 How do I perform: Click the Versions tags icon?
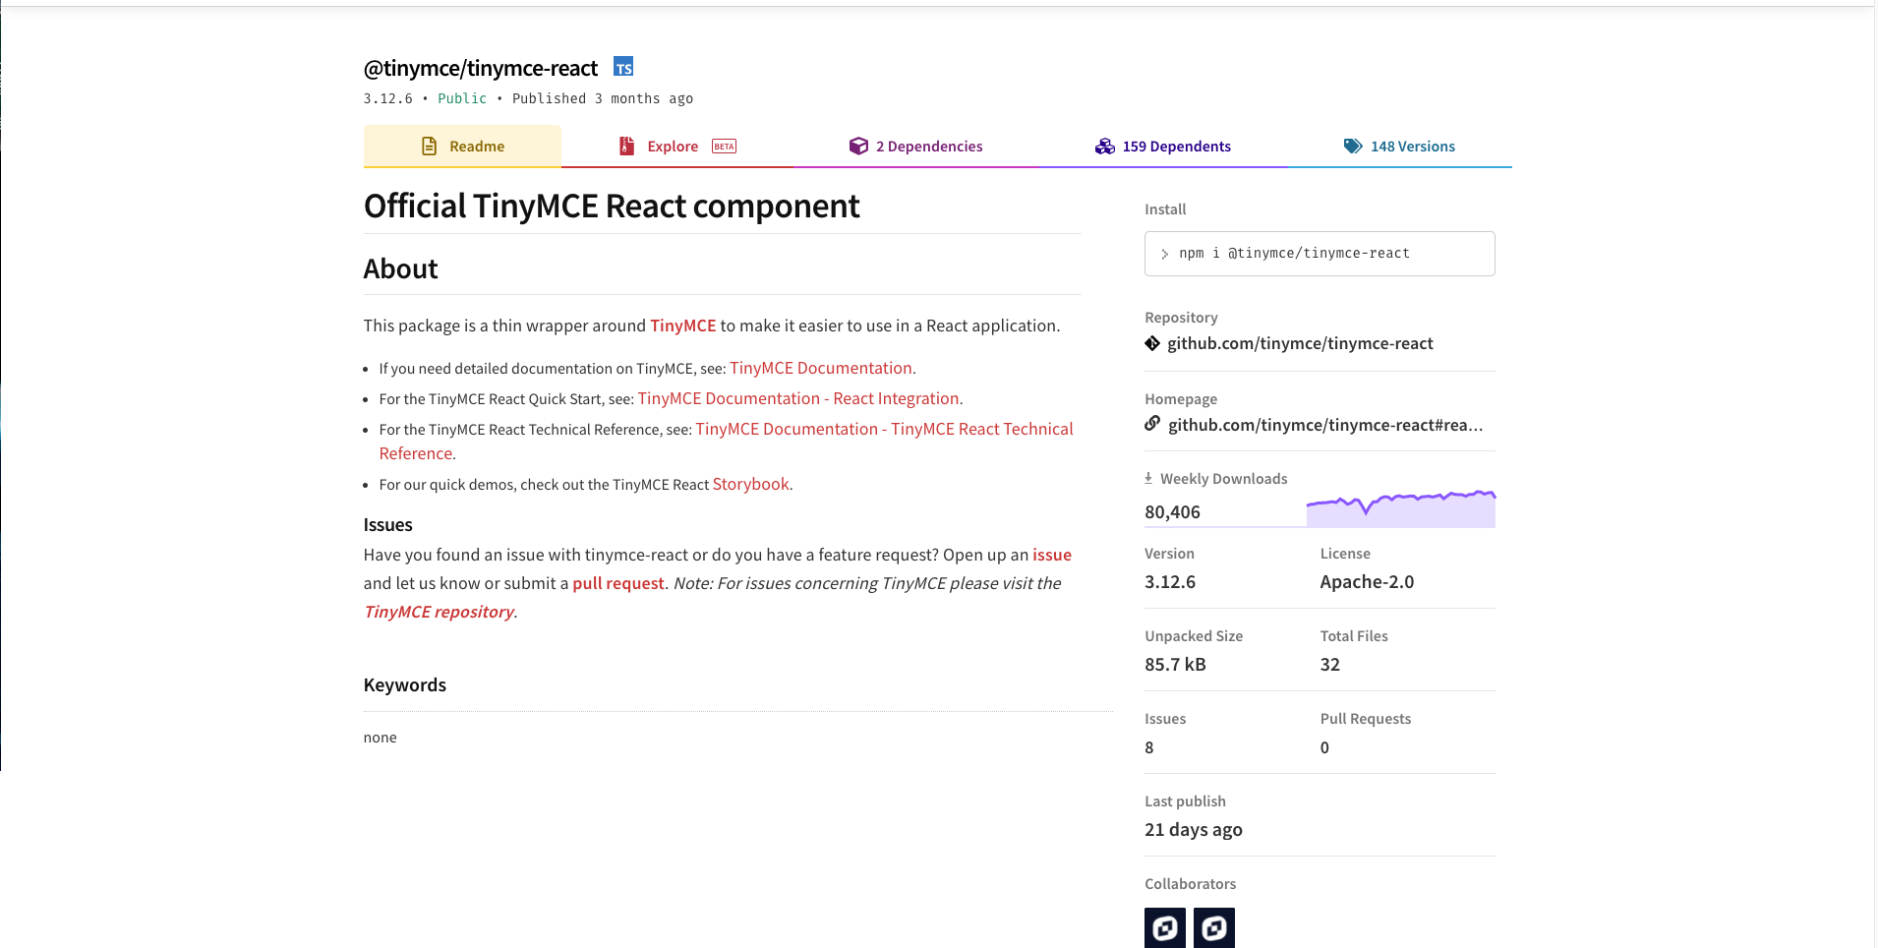pos(1353,147)
